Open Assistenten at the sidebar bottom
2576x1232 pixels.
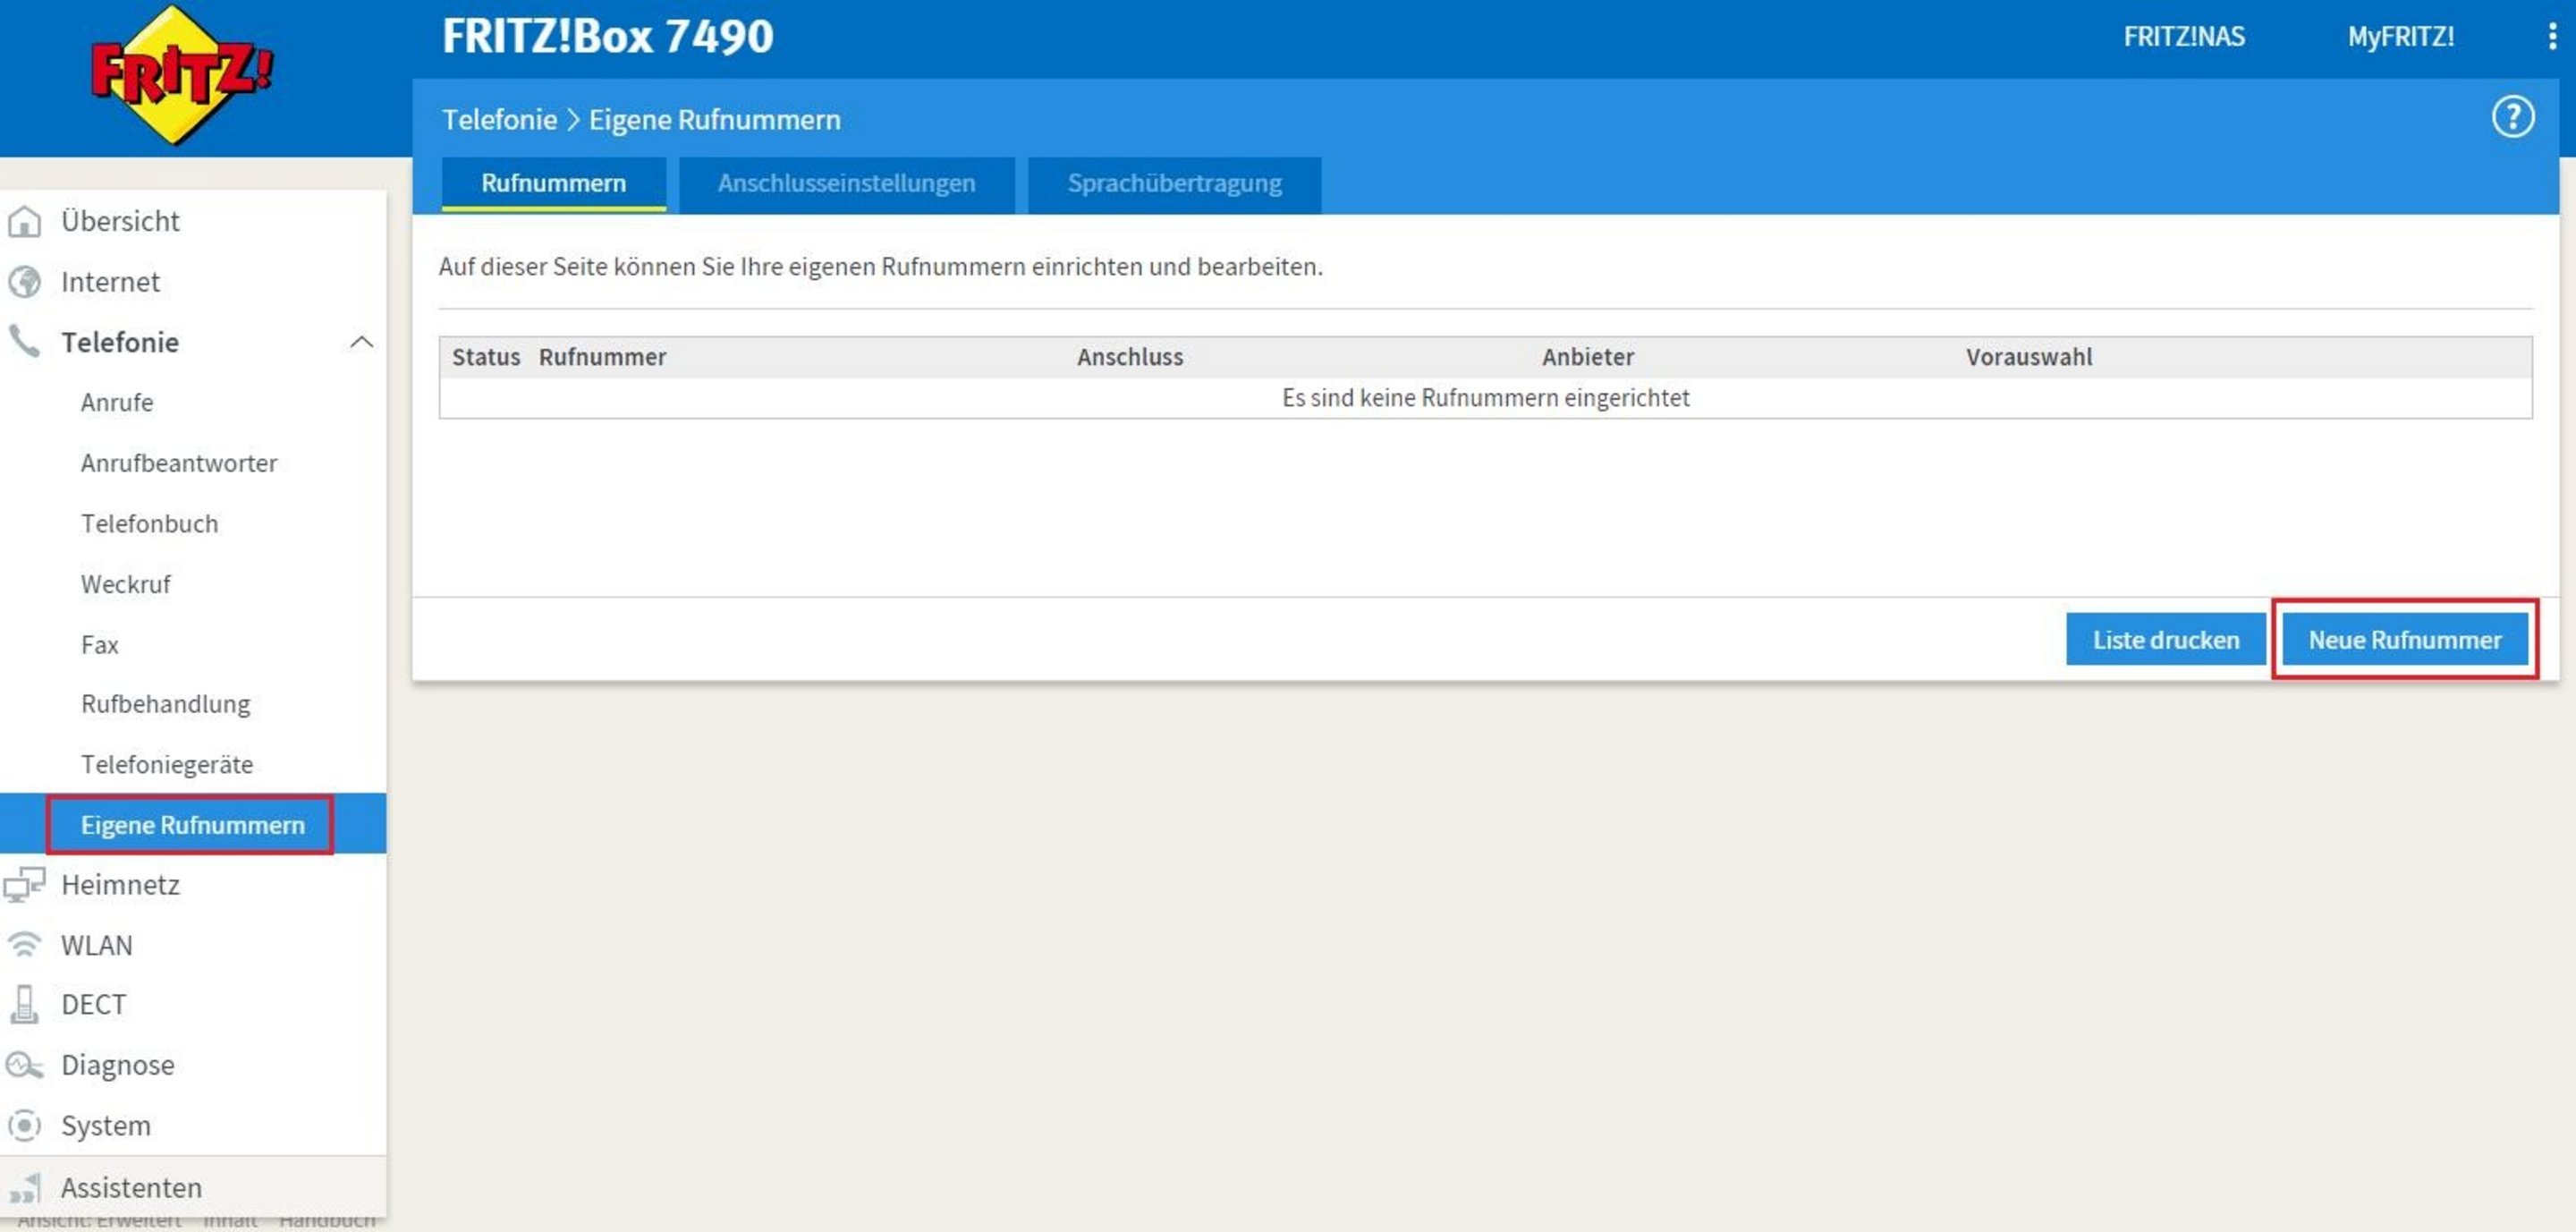click(x=131, y=1188)
